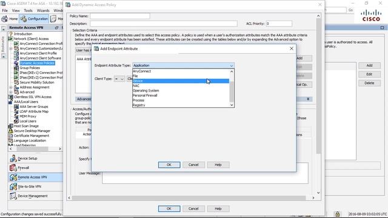
Task: Click OK in Add Endpoint Attribute dialog
Action: tap(169, 165)
